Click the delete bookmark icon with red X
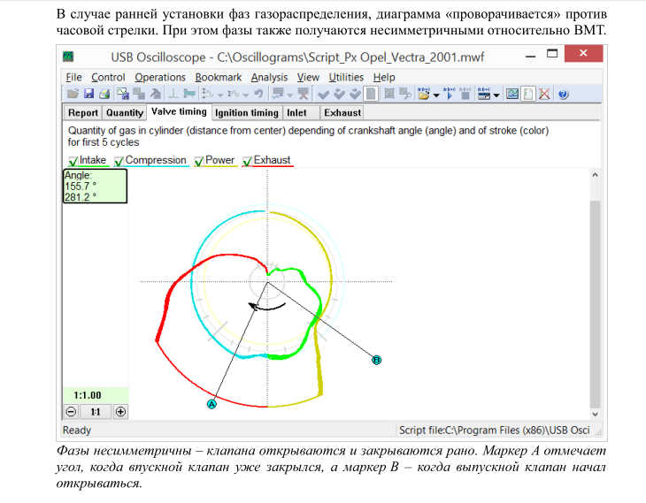Viewport: 646px width, 503px height. [304, 94]
